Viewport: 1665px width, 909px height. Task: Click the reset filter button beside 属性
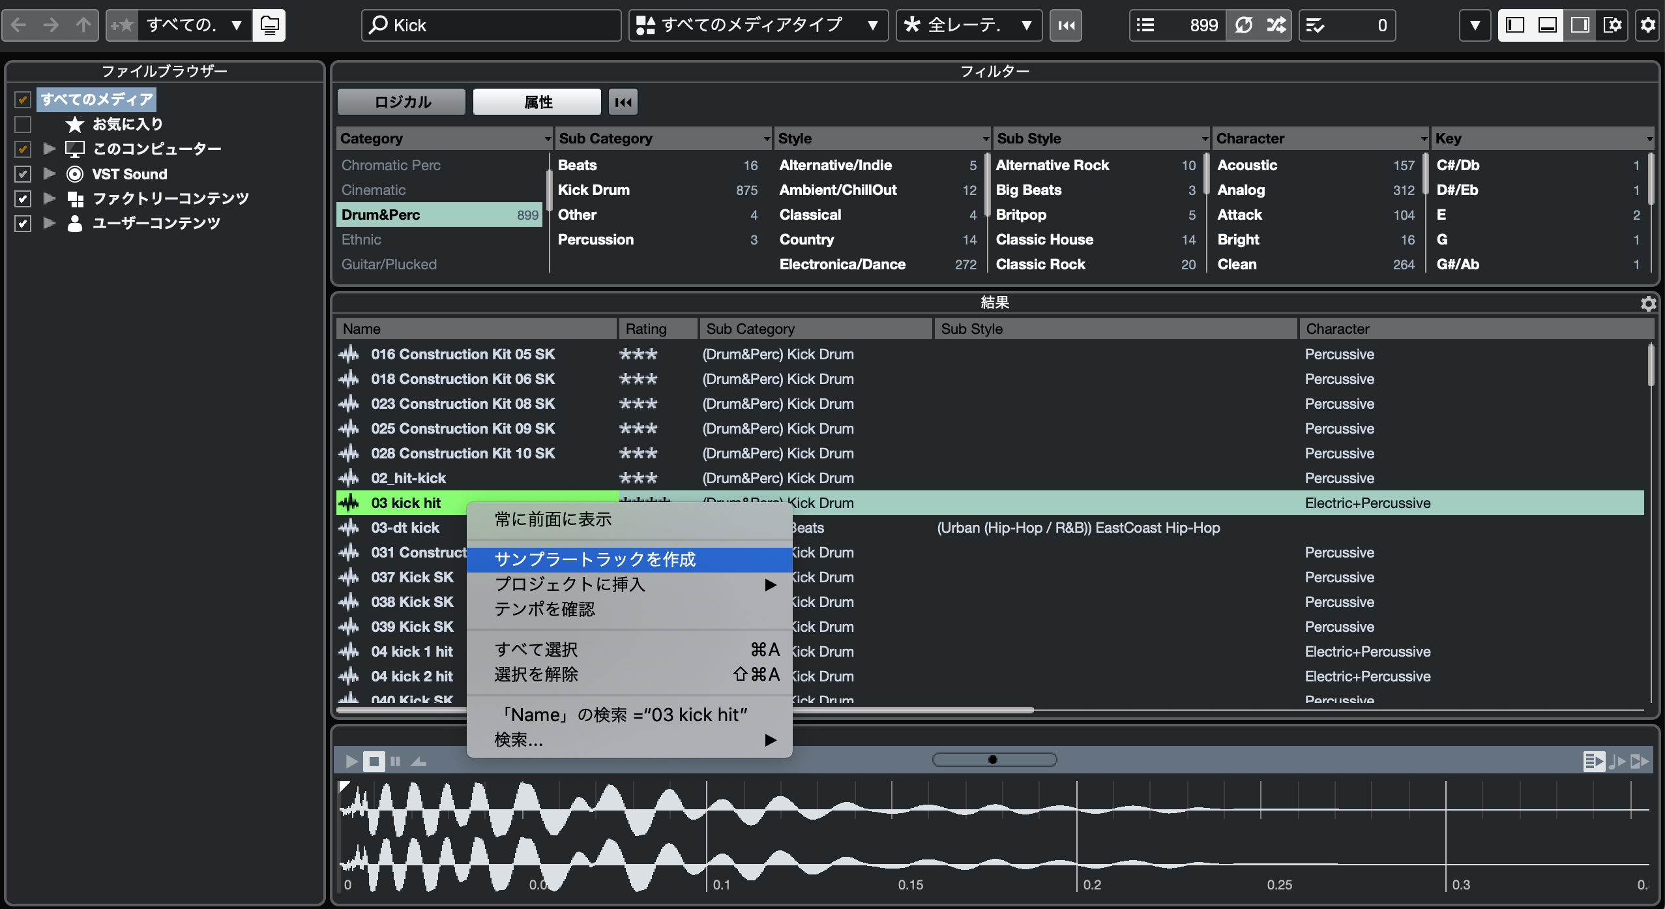coord(623,102)
